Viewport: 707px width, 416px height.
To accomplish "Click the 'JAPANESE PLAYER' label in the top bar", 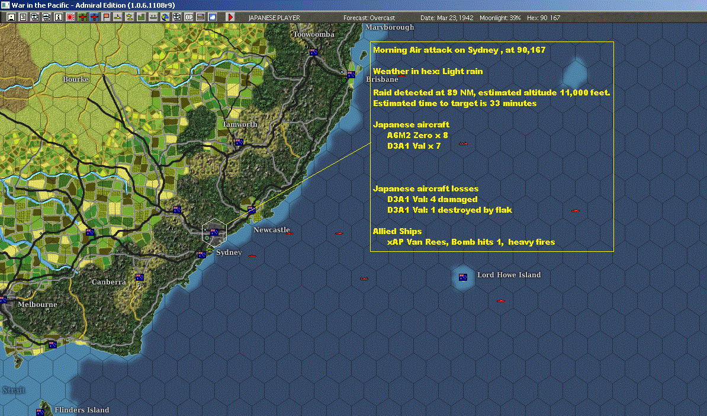I will 274,18.
